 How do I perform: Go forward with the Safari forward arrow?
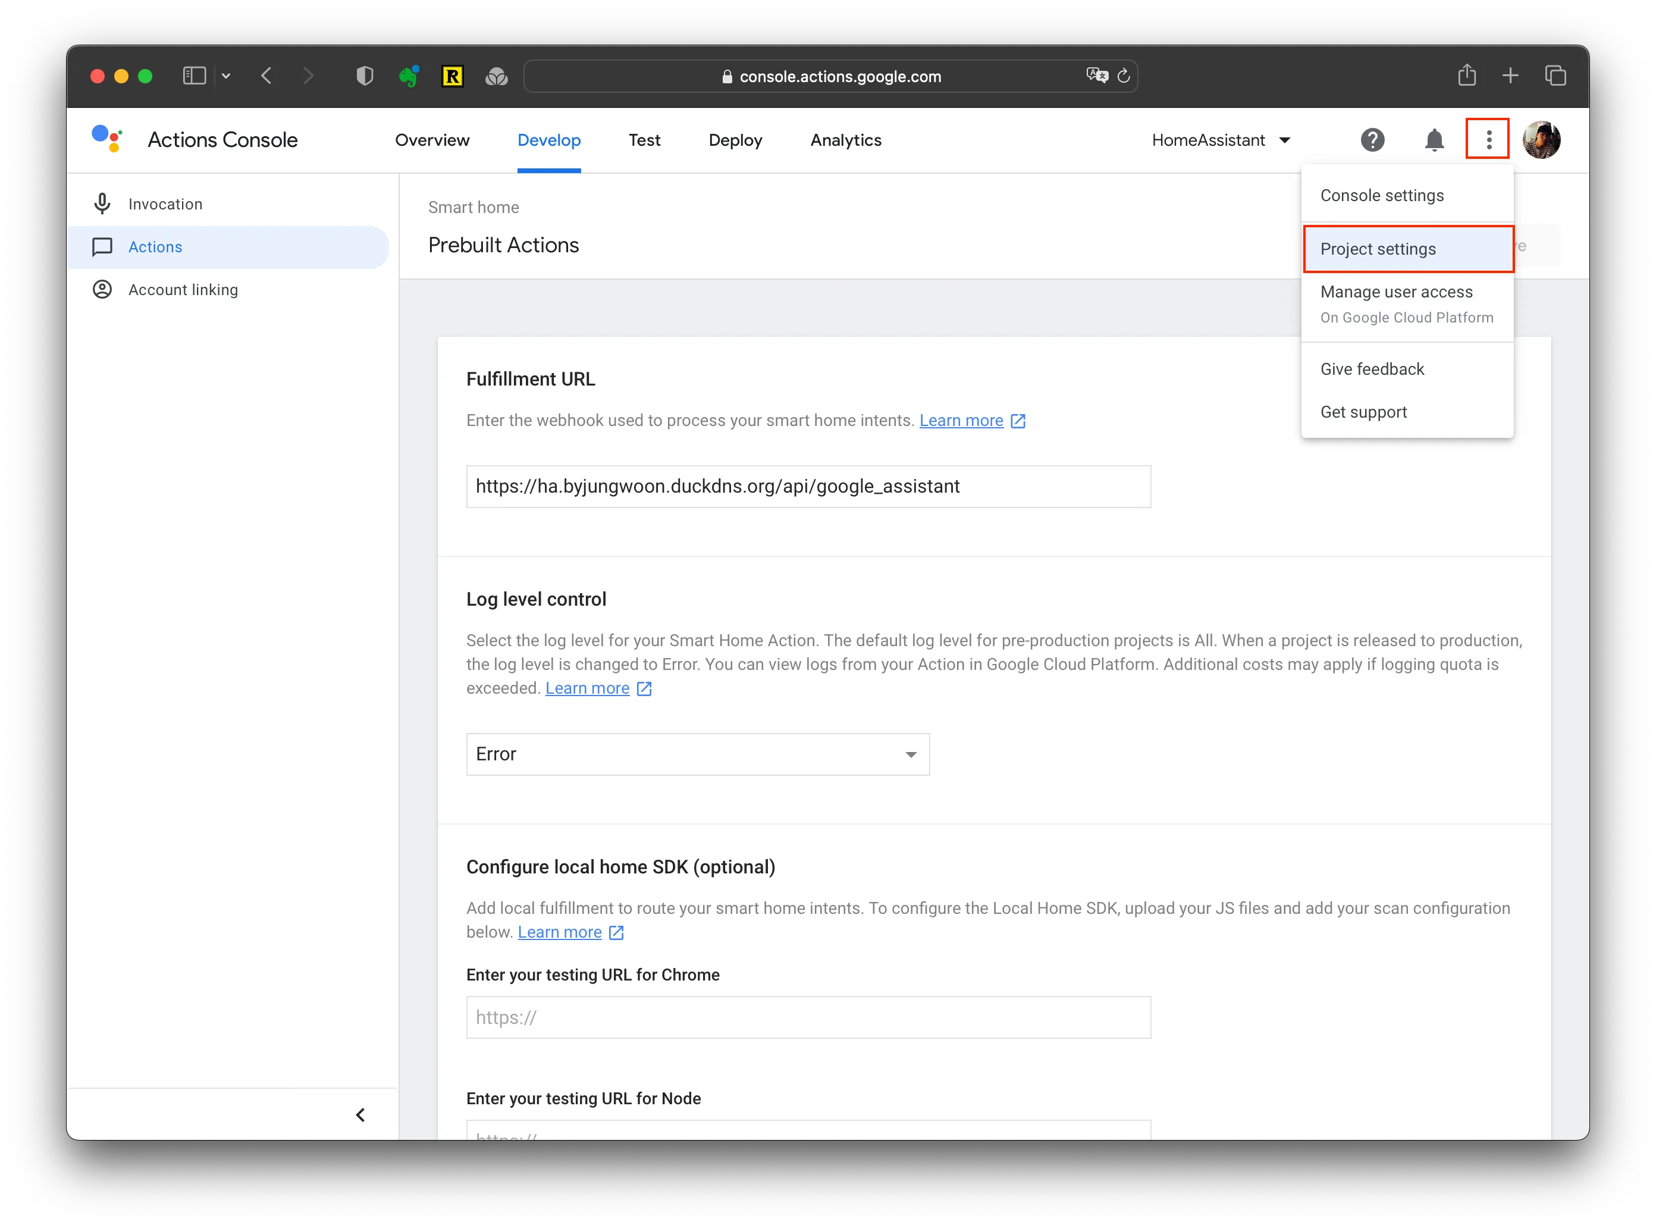(x=309, y=76)
